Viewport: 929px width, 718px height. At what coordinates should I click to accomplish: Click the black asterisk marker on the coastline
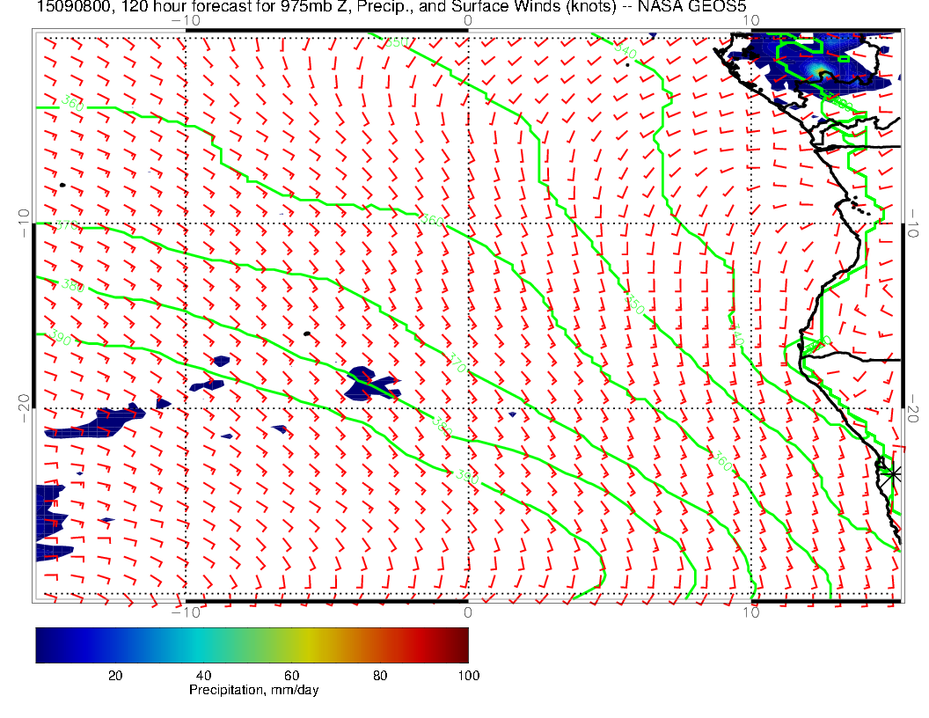point(892,473)
